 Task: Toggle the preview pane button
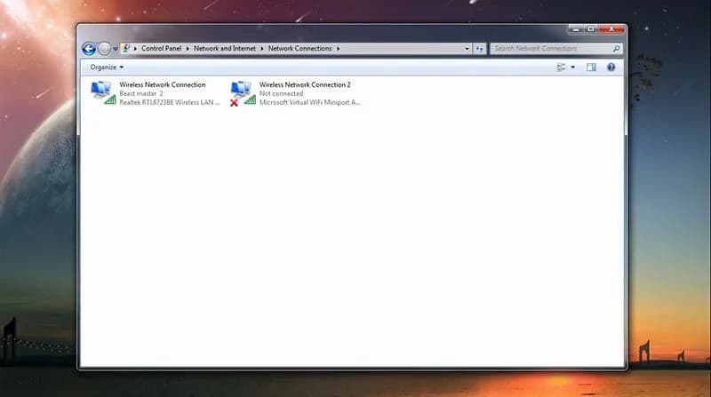[591, 67]
